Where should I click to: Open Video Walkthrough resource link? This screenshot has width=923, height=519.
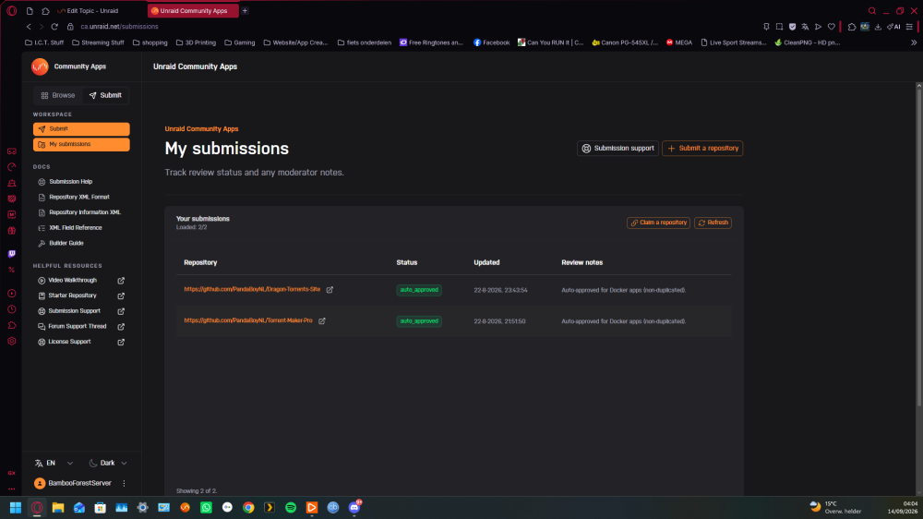click(x=72, y=281)
